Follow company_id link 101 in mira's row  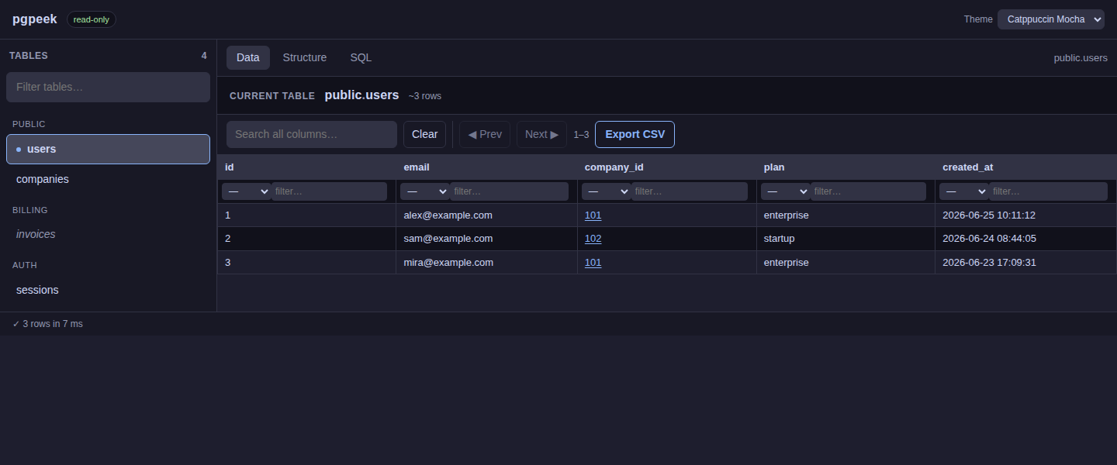pyautogui.click(x=593, y=262)
